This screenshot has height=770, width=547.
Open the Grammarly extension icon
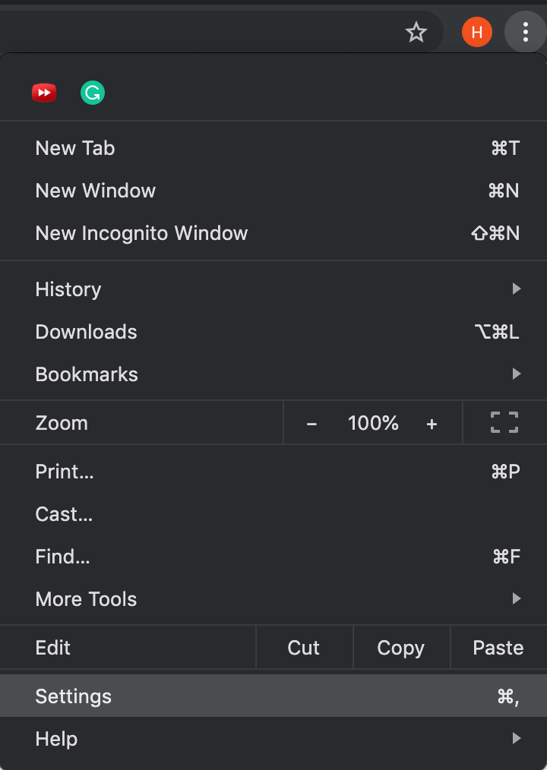pyautogui.click(x=92, y=92)
